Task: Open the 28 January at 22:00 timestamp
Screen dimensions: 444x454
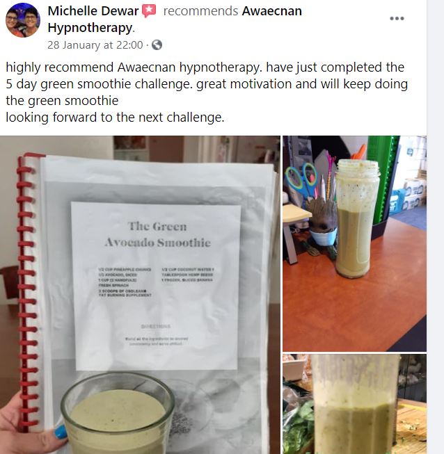Action: pos(95,45)
